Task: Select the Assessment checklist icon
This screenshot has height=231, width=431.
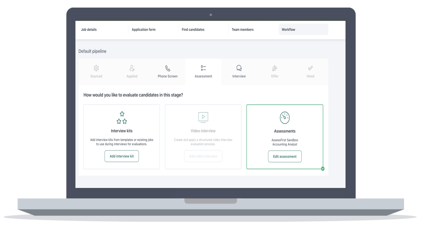Action: pyautogui.click(x=203, y=68)
